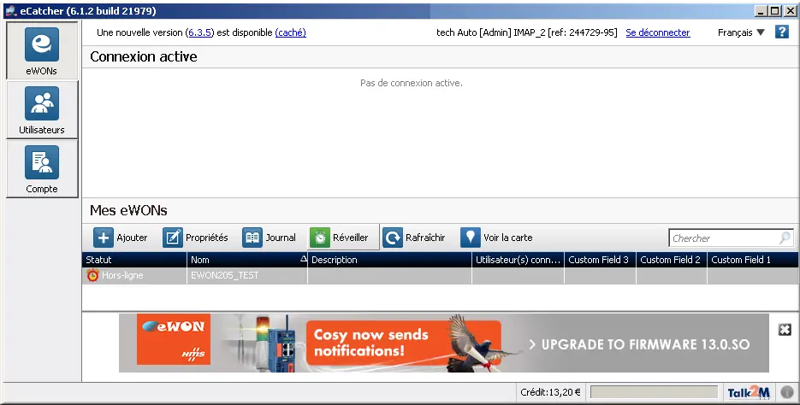Click the Pas de connexion active message
Screen dimensions: 800x405
pos(412,83)
